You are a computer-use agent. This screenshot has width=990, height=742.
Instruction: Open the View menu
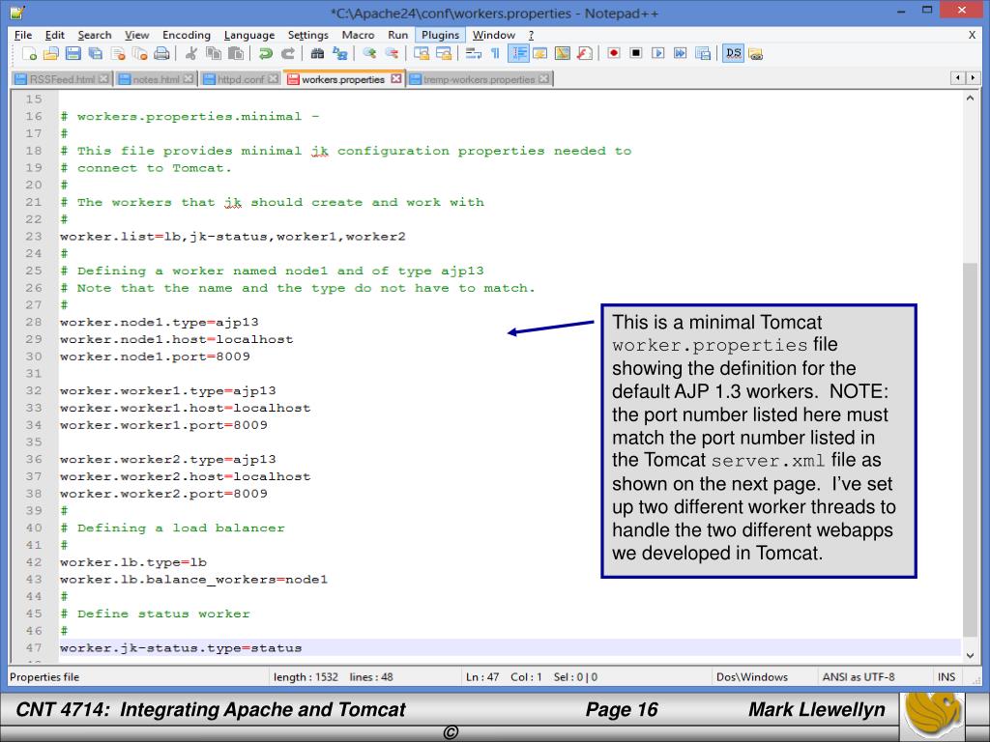137,36
